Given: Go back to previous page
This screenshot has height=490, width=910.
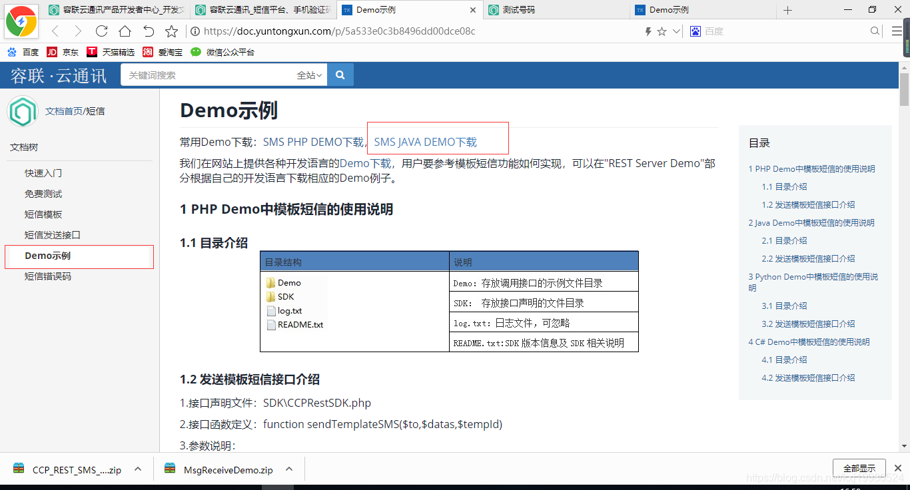Looking at the screenshot, I should pyautogui.click(x=55, y=31).
